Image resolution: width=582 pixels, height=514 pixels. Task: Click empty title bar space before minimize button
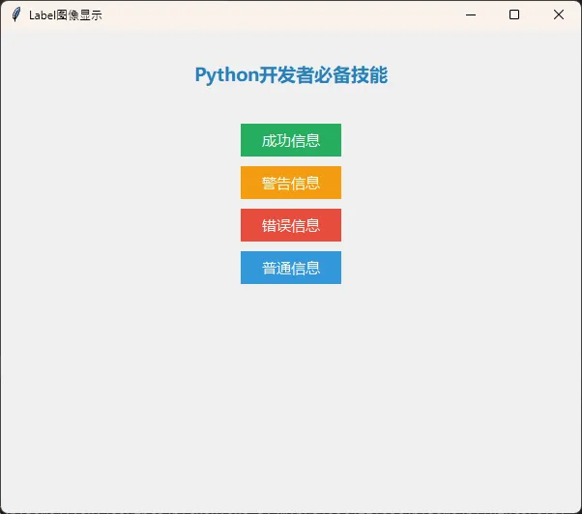[x=290, y=14]
